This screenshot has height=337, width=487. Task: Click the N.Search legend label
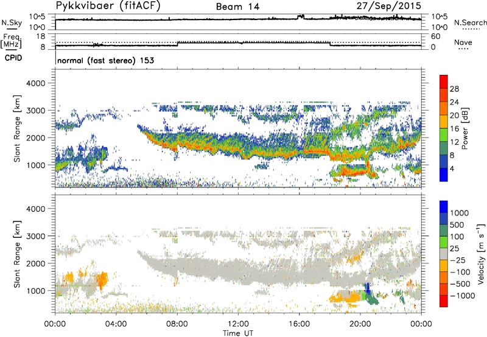point(470,23)
